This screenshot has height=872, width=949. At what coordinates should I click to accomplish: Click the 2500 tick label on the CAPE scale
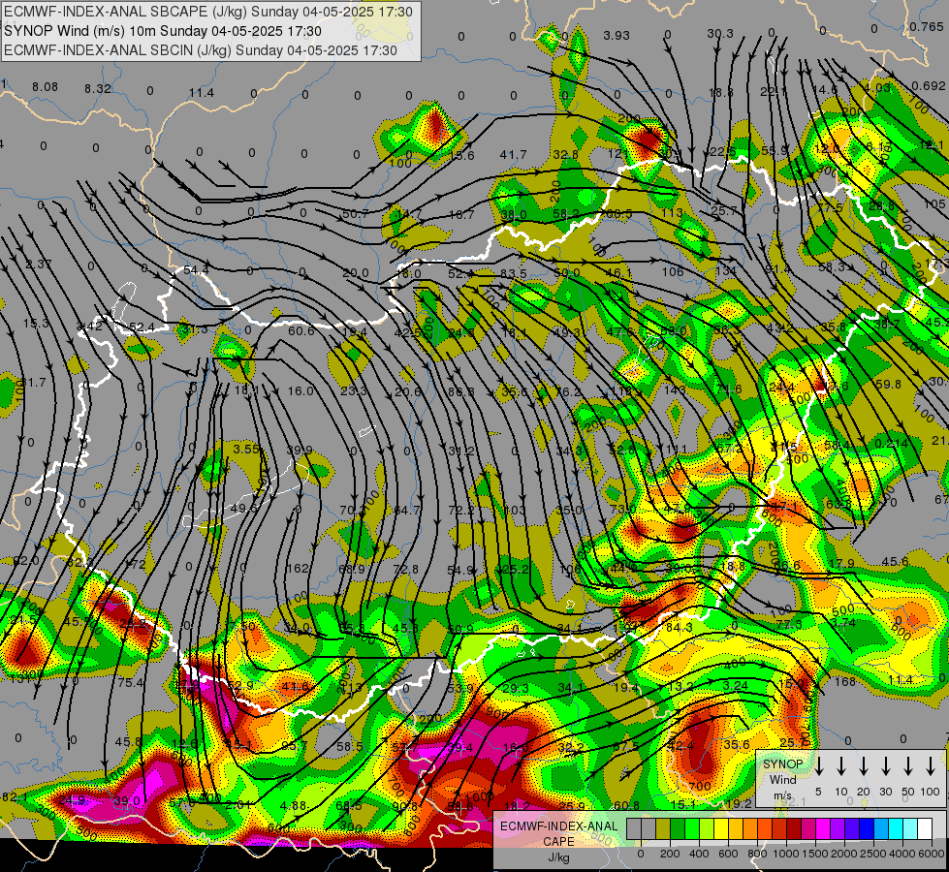click(873, 854)
